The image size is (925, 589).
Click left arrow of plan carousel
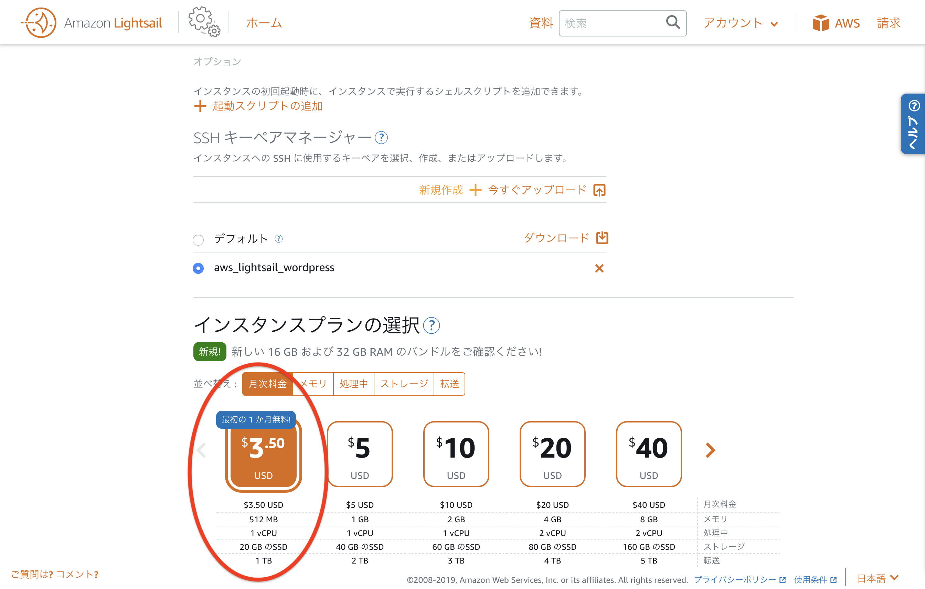(201, 450)
